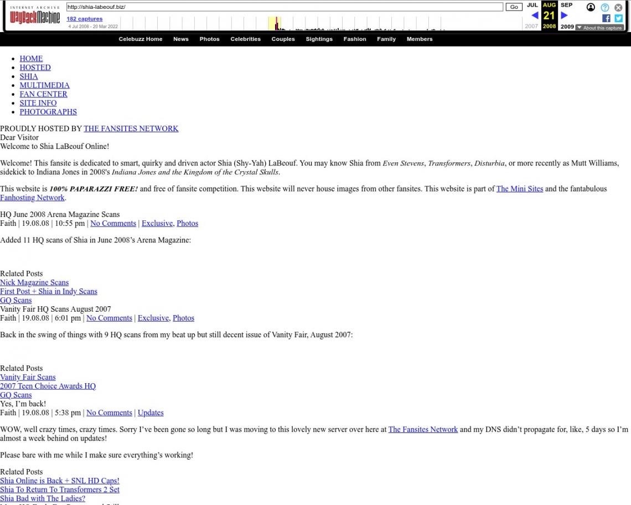Open Shia To Return To Transformers 2 Set
Viewport: 631px width, 505px height.
tap(60, 489)
